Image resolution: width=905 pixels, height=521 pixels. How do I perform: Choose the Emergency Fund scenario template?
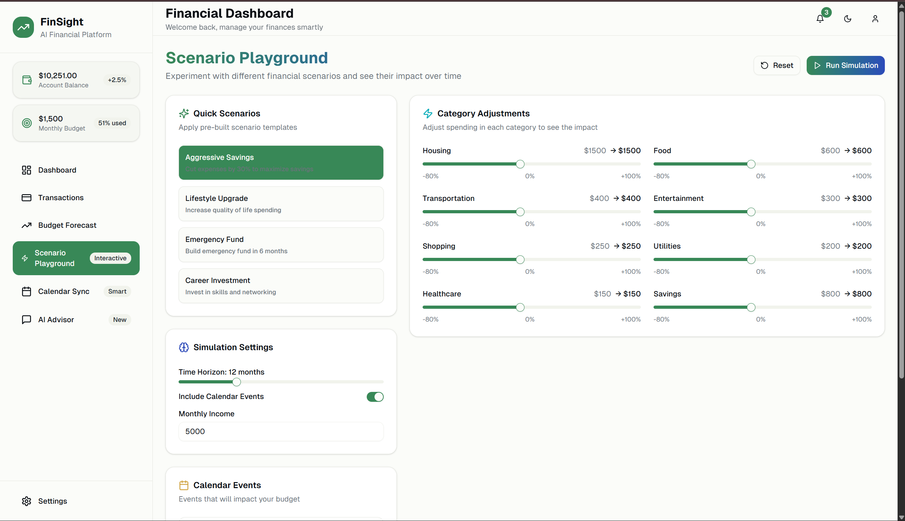281,245
